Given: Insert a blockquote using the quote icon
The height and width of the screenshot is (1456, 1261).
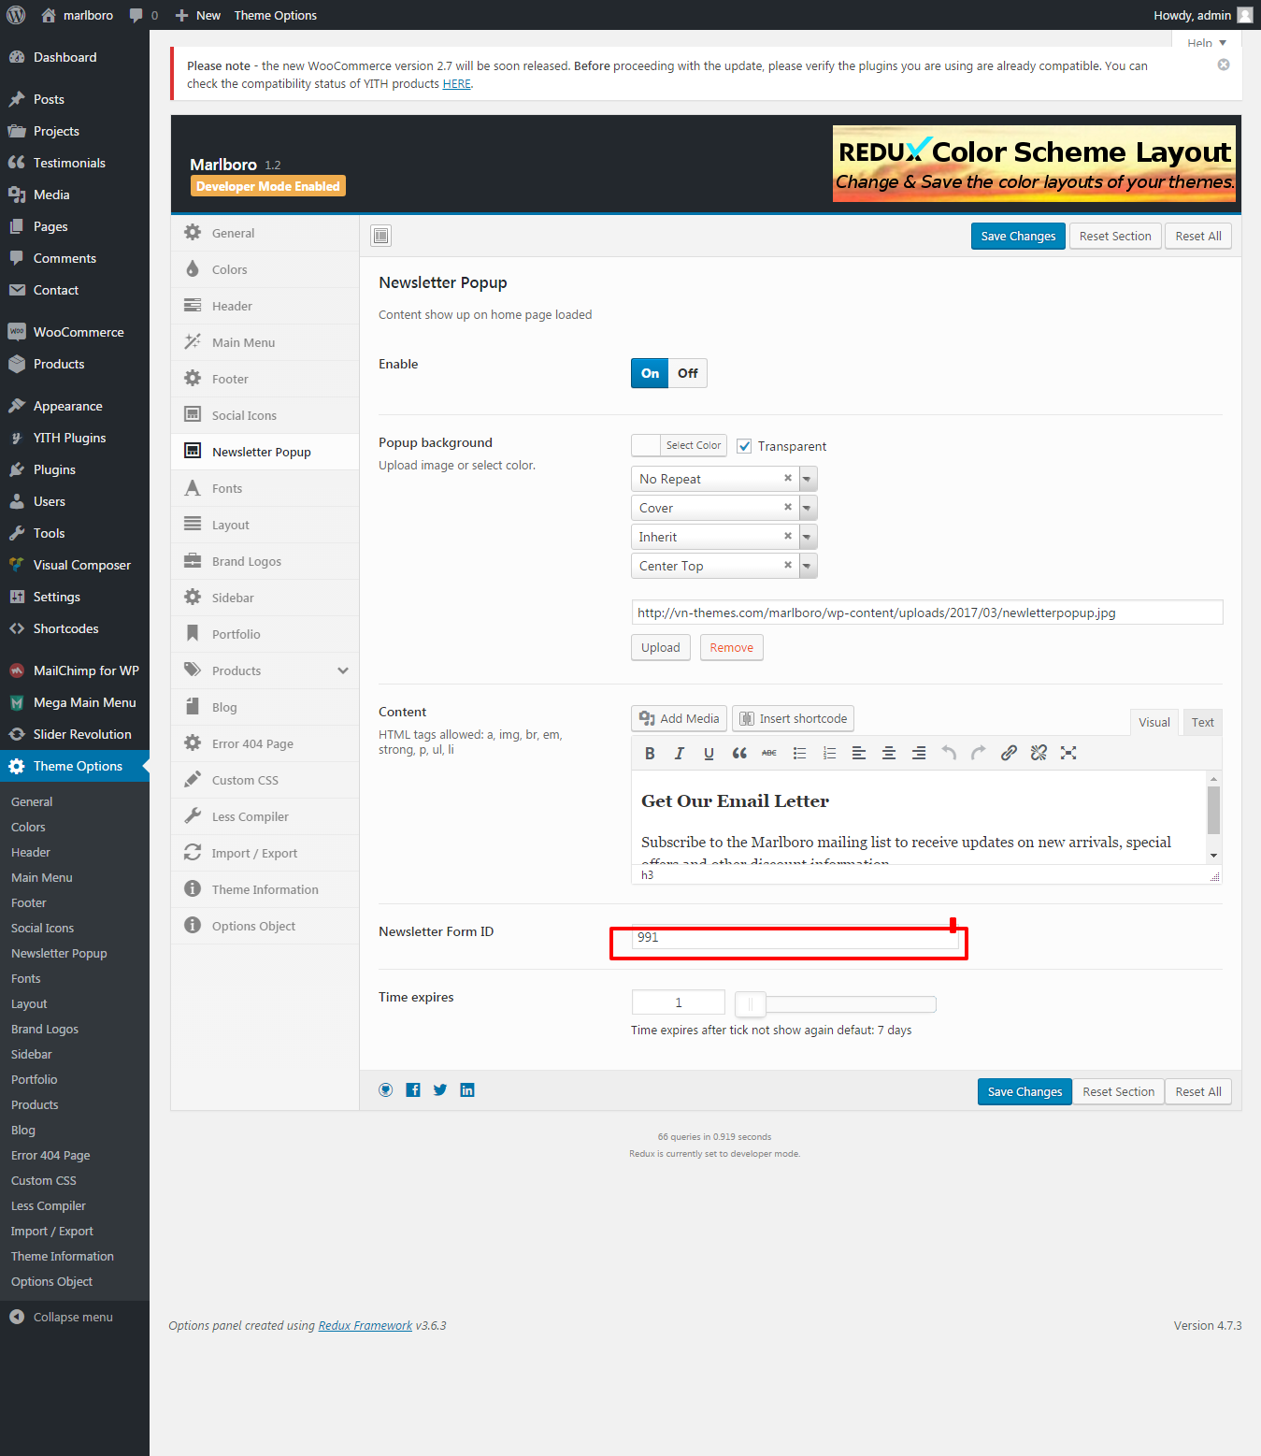Looking at the screenshot, I should tap(739, 753).
